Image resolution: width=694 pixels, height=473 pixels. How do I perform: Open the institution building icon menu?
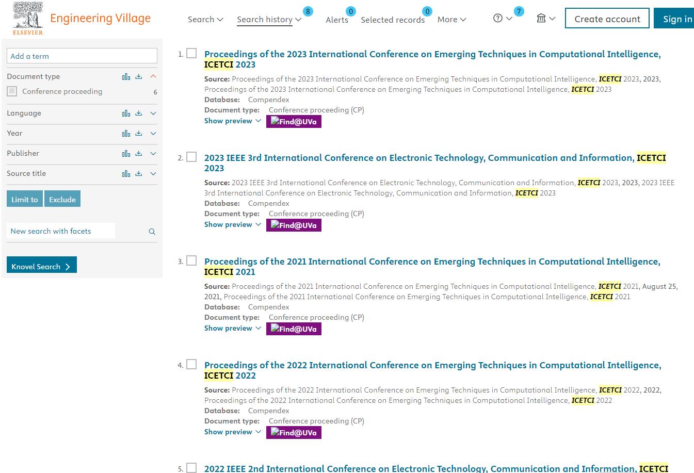pos(545,19)
